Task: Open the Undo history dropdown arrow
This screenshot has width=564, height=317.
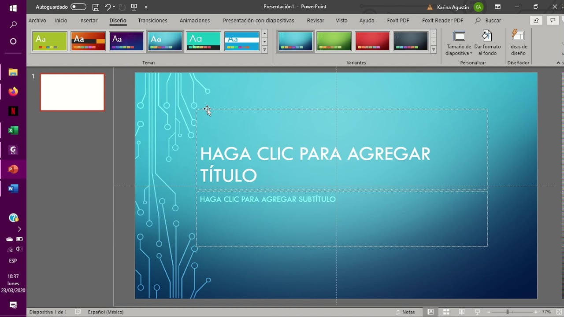Action: coord(114,7)
